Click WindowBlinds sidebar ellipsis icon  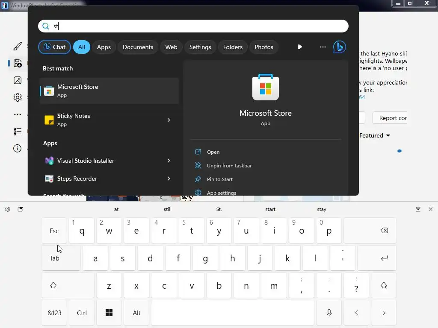[17, 114]
